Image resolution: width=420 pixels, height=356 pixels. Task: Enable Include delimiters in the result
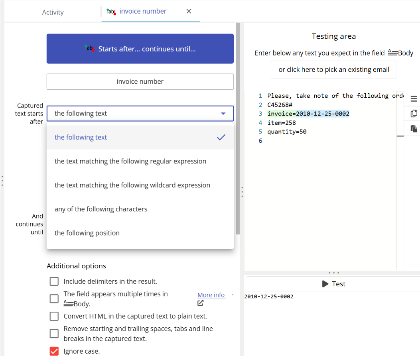coord(54,281)
